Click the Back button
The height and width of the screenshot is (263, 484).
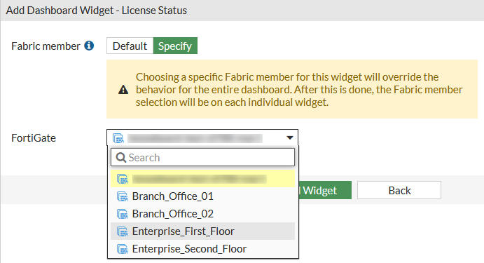pos(399,190)
